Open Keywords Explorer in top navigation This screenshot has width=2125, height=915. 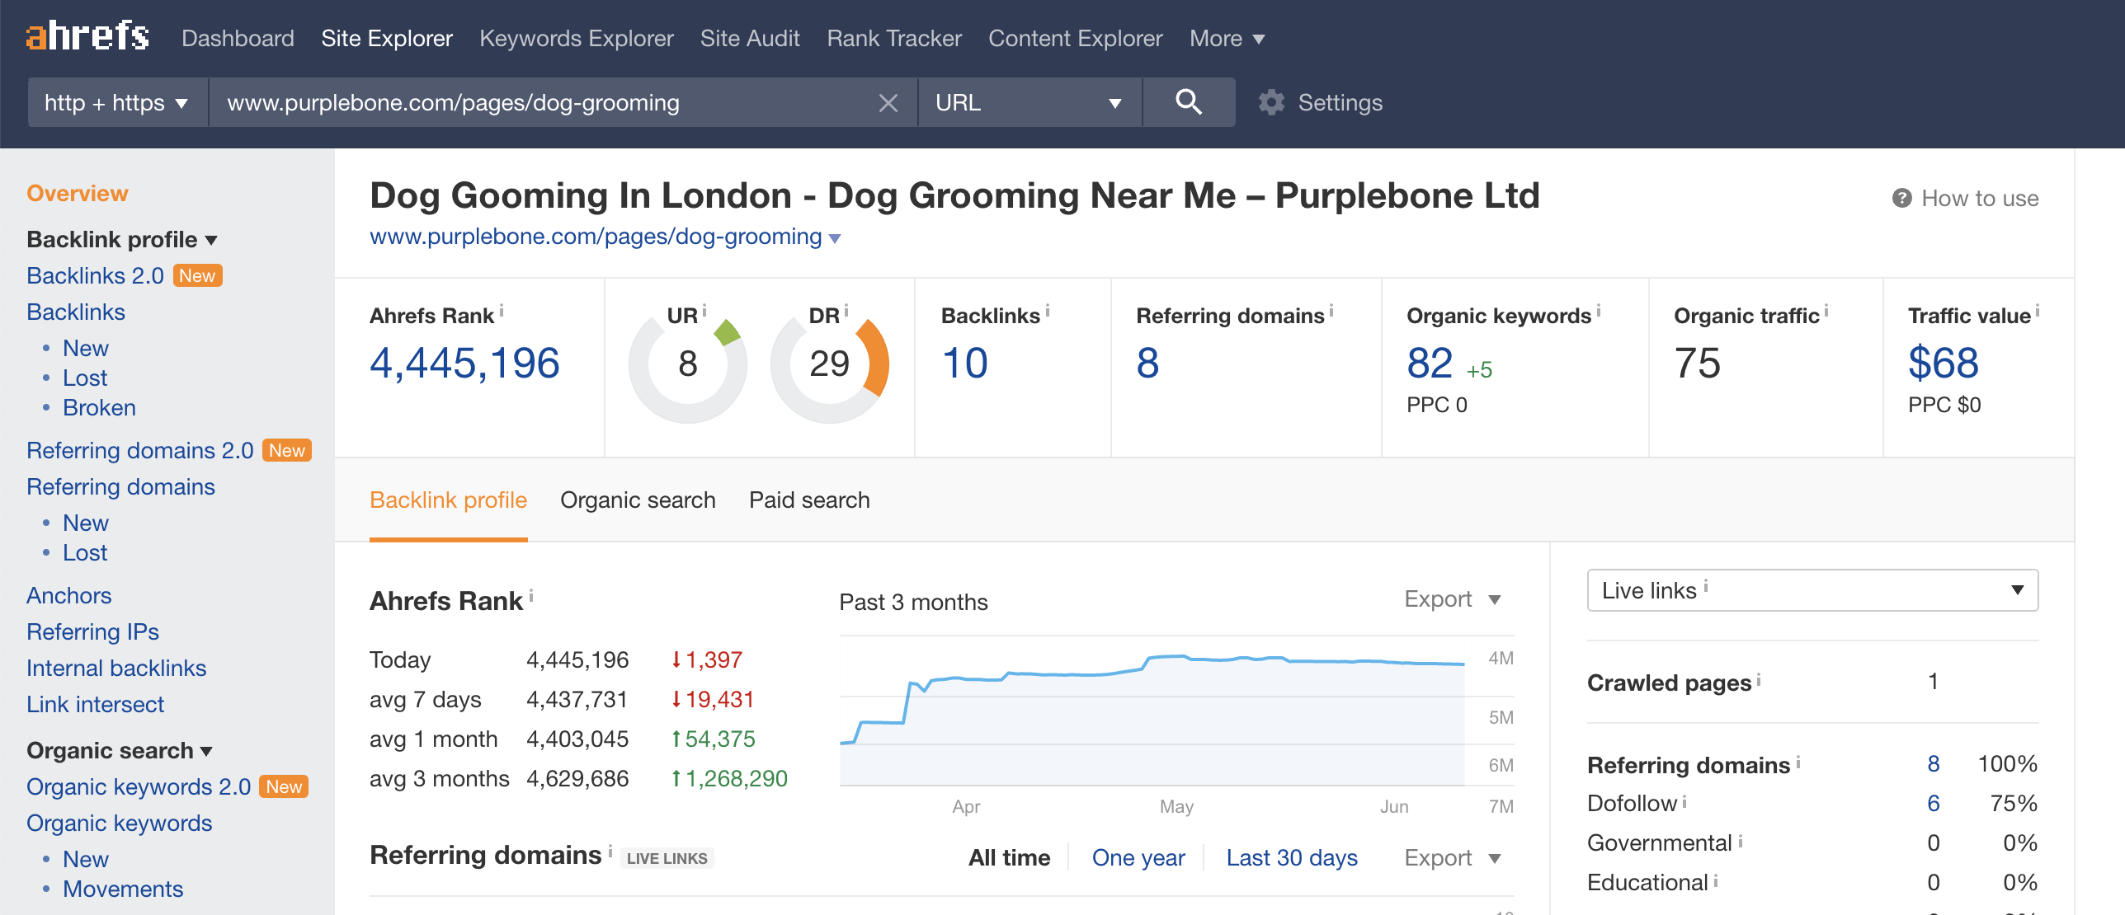(x=577, y=38)
